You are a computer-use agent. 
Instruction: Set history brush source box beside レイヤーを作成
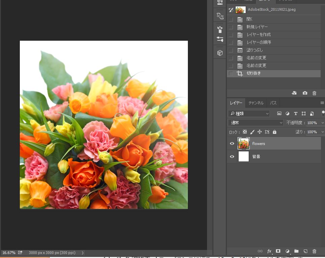pyautogui.click(x=231, y=35)
